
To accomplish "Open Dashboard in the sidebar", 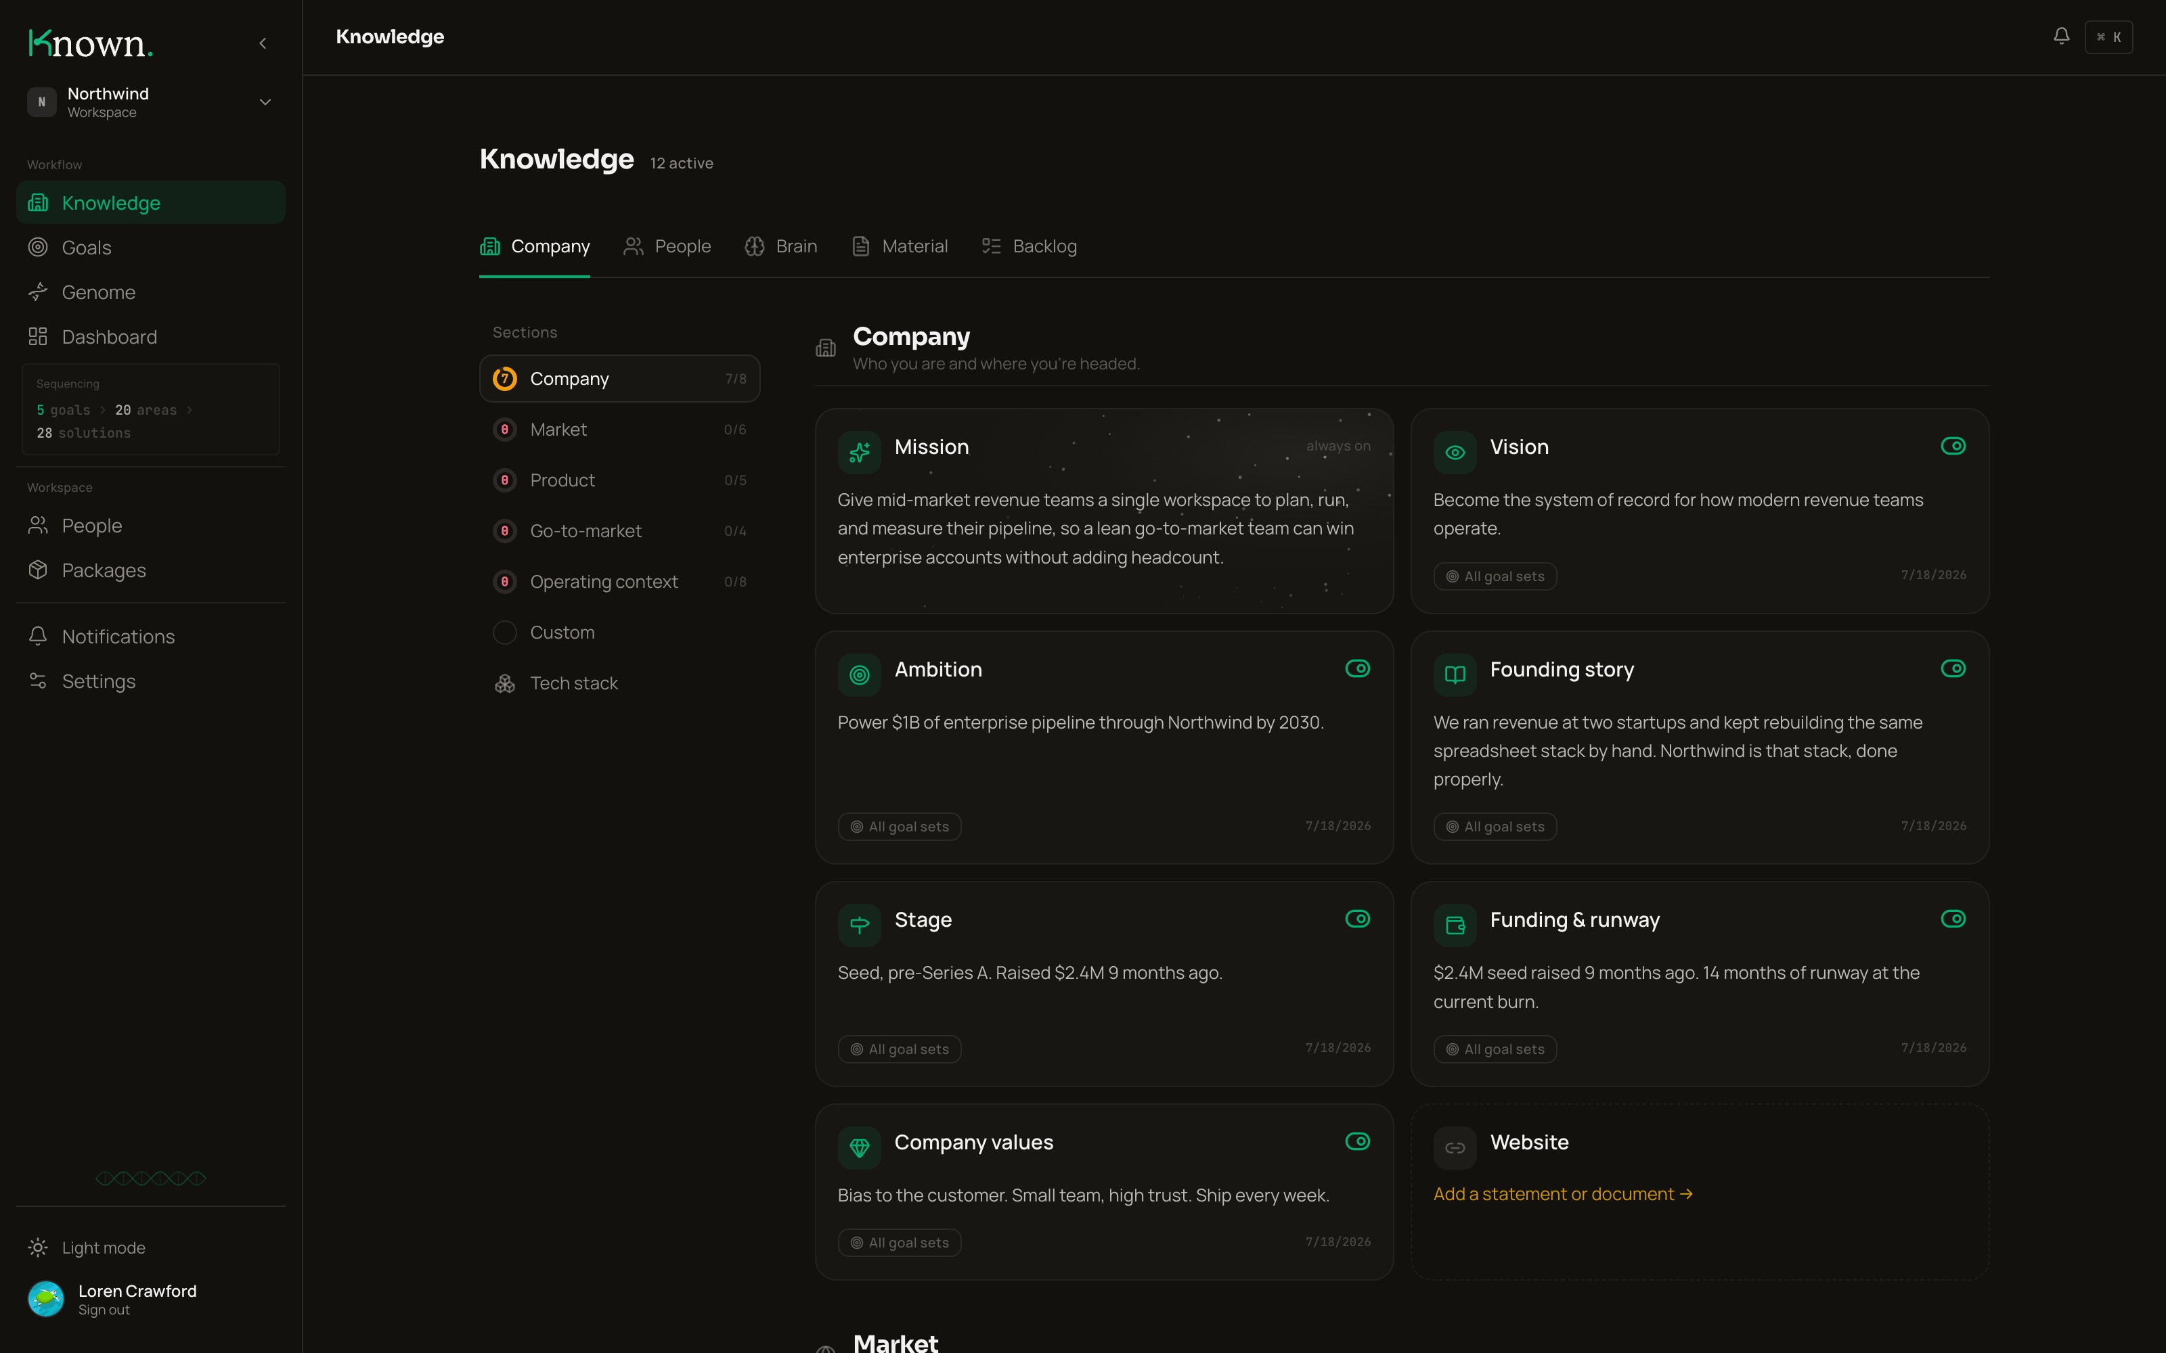I will [x=150, y=336].
